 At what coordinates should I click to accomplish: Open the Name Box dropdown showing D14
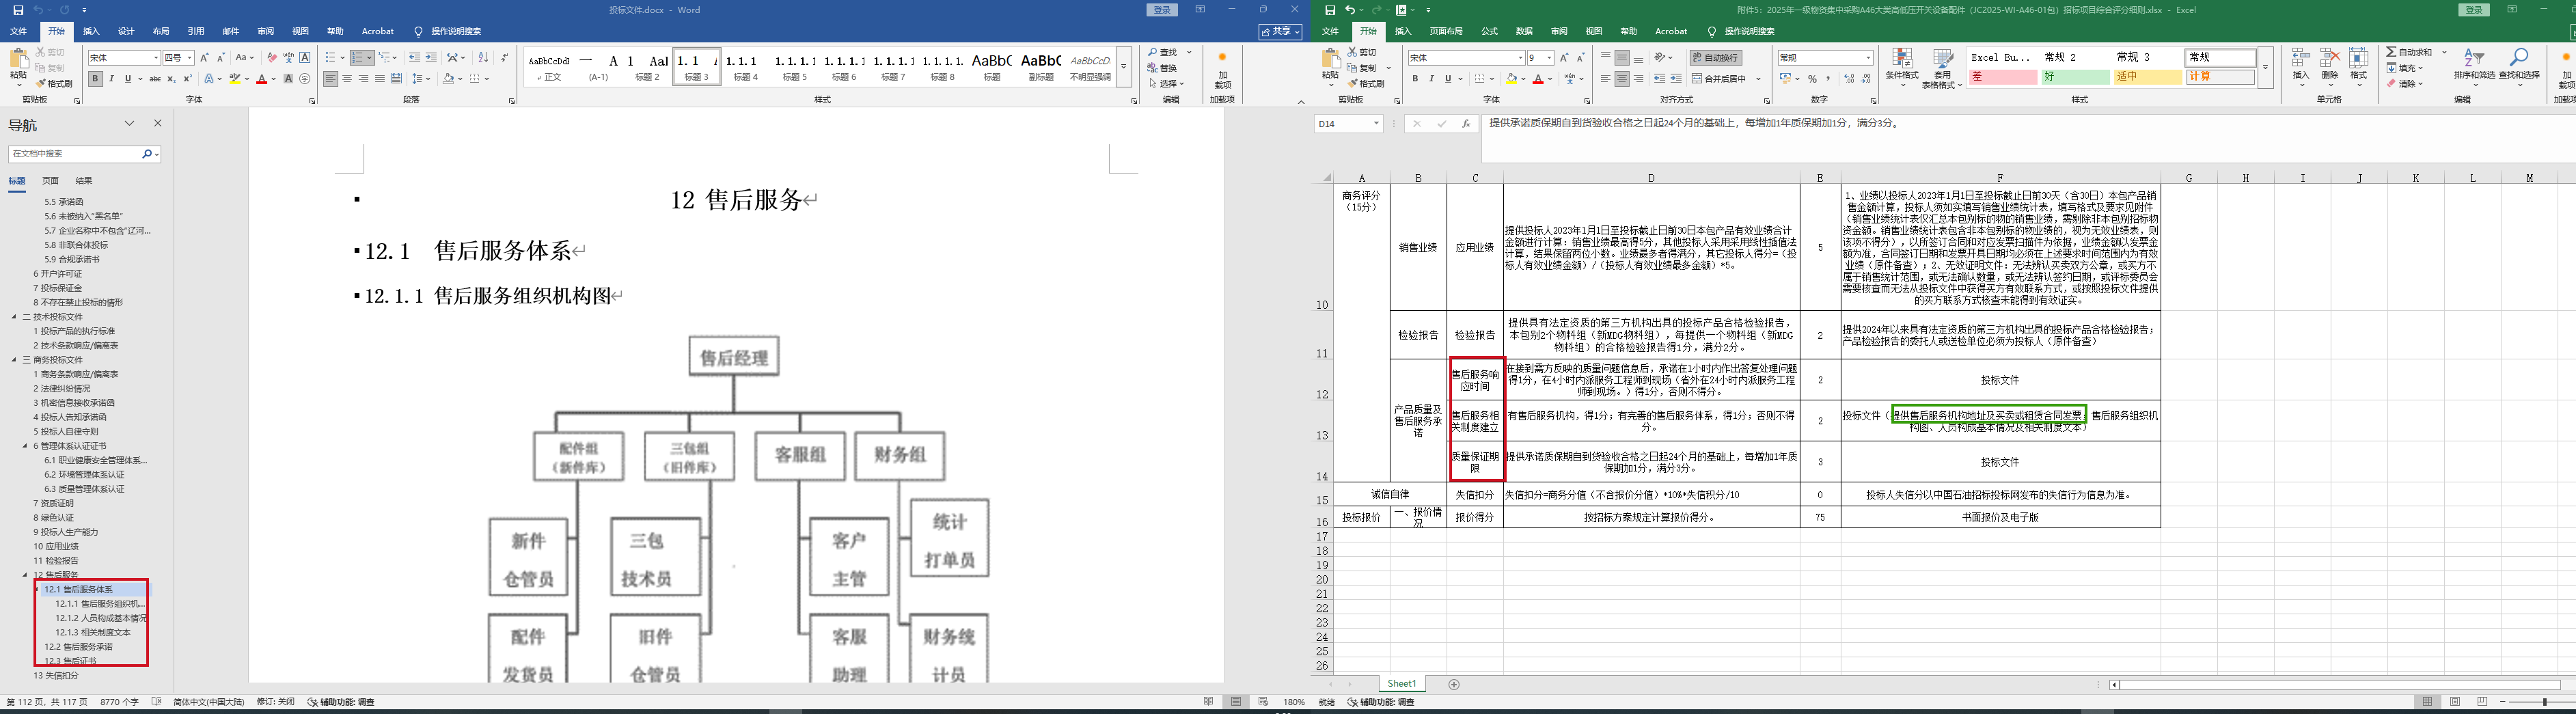pos(1377,124)
